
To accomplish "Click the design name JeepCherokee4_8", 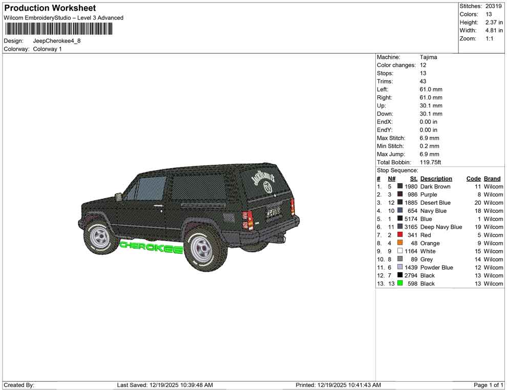I will (56, 41).
